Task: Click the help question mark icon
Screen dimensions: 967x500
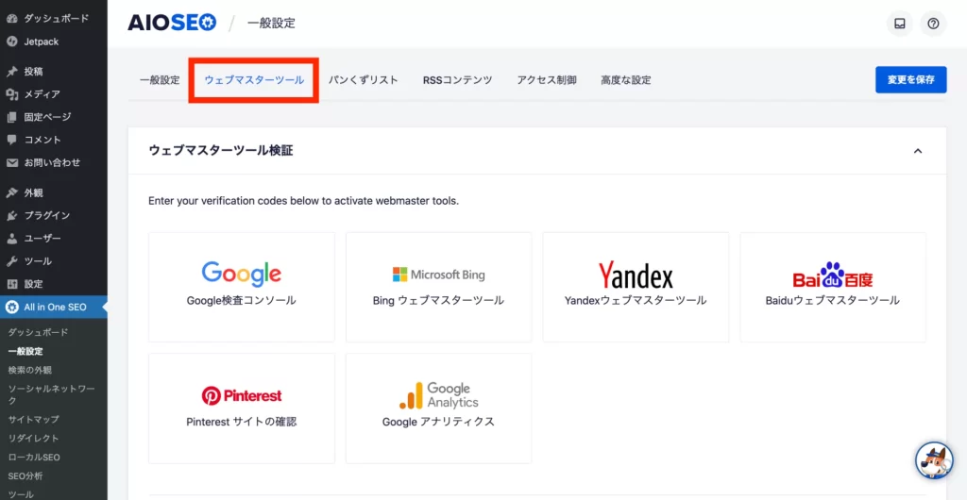Action: [933, 24]
